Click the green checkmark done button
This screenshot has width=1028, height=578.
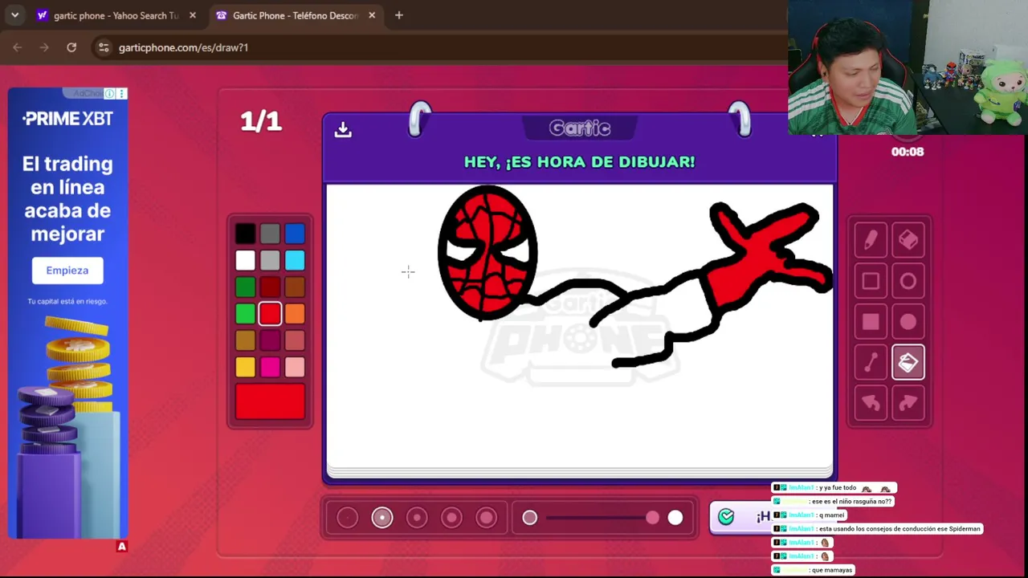[x=726, y=517]
